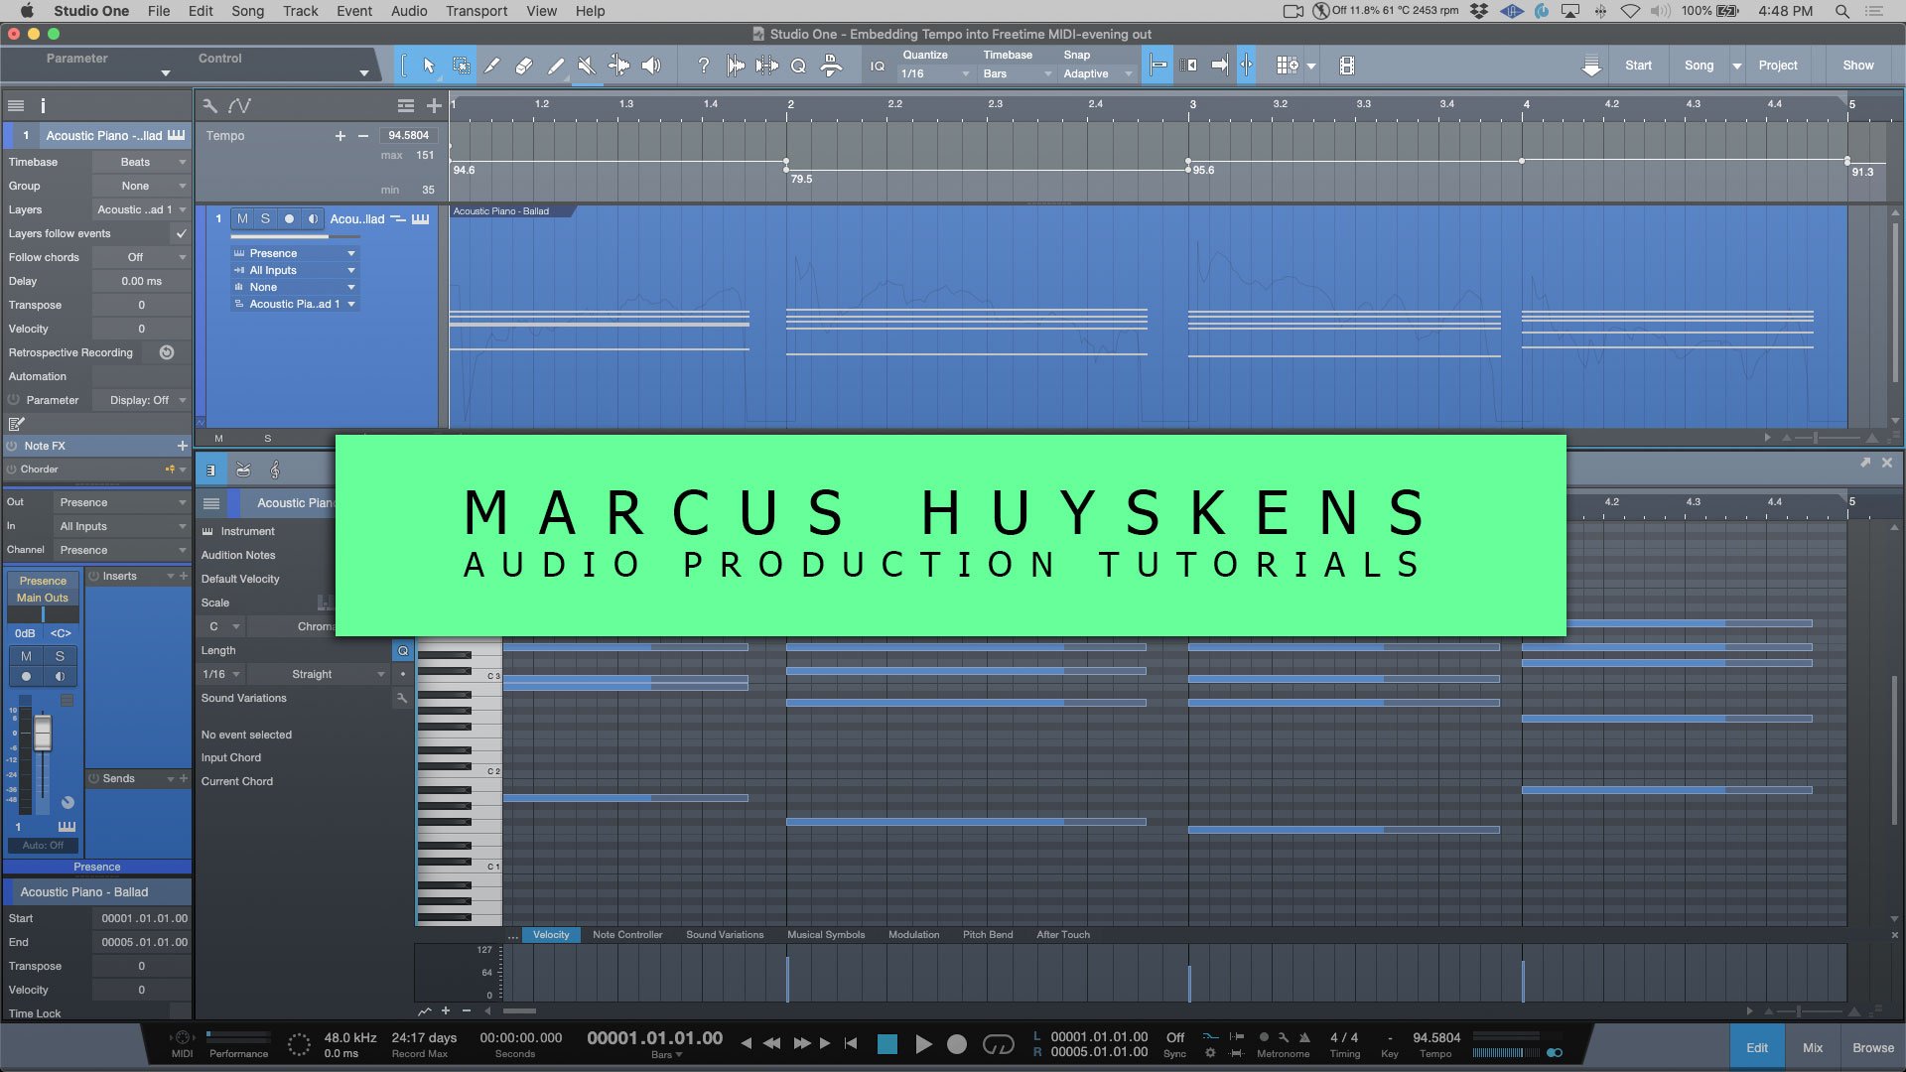The image size is (1906, 1072).
Task: Open the Browse panel
Action: tap(1872, 1047)
